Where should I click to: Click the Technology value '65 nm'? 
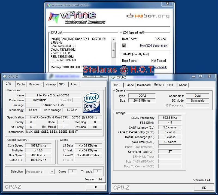point(33,110)
